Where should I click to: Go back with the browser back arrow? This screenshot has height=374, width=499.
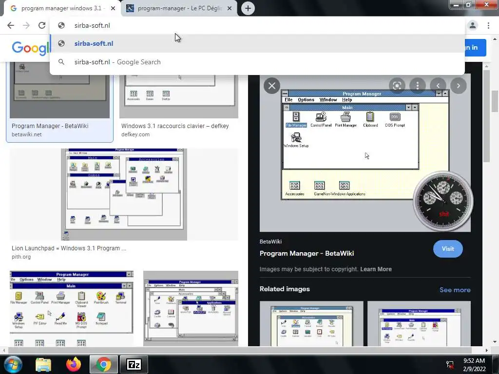pos(11,25)
